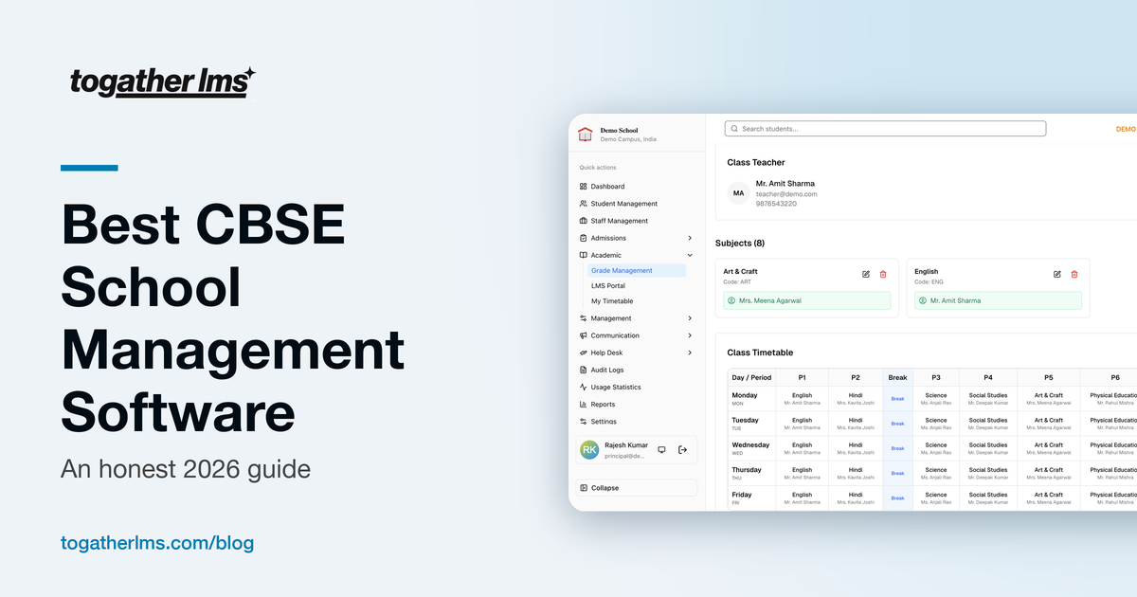Screen dimensions: 1137x597
Task: Click Tuesday P3 Science cell
Action: click(x=936, y=424)
